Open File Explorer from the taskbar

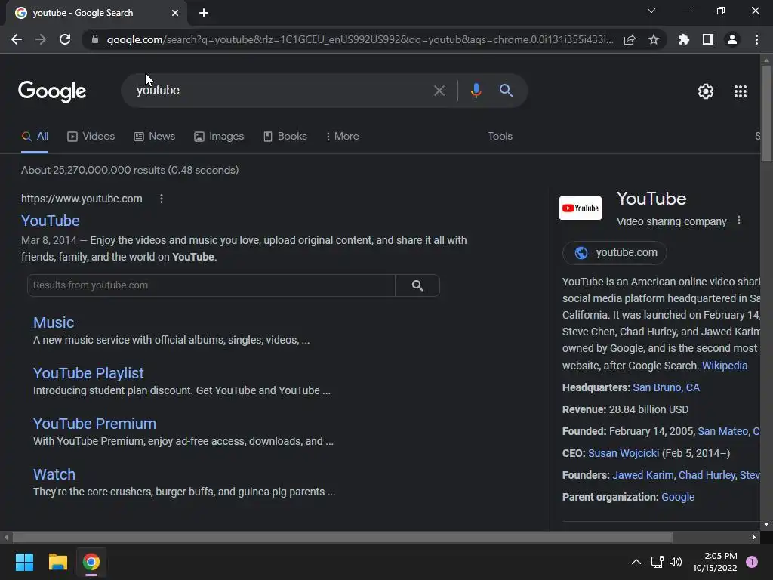pyautogui.click(x=57, y=562)
